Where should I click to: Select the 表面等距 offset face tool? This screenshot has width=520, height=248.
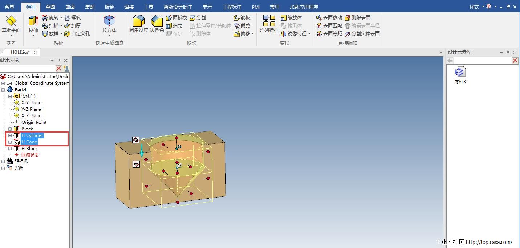[329, 33]
